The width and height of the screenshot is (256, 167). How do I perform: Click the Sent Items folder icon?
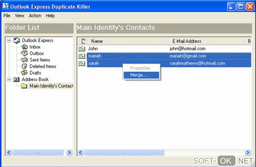(24, 60)
